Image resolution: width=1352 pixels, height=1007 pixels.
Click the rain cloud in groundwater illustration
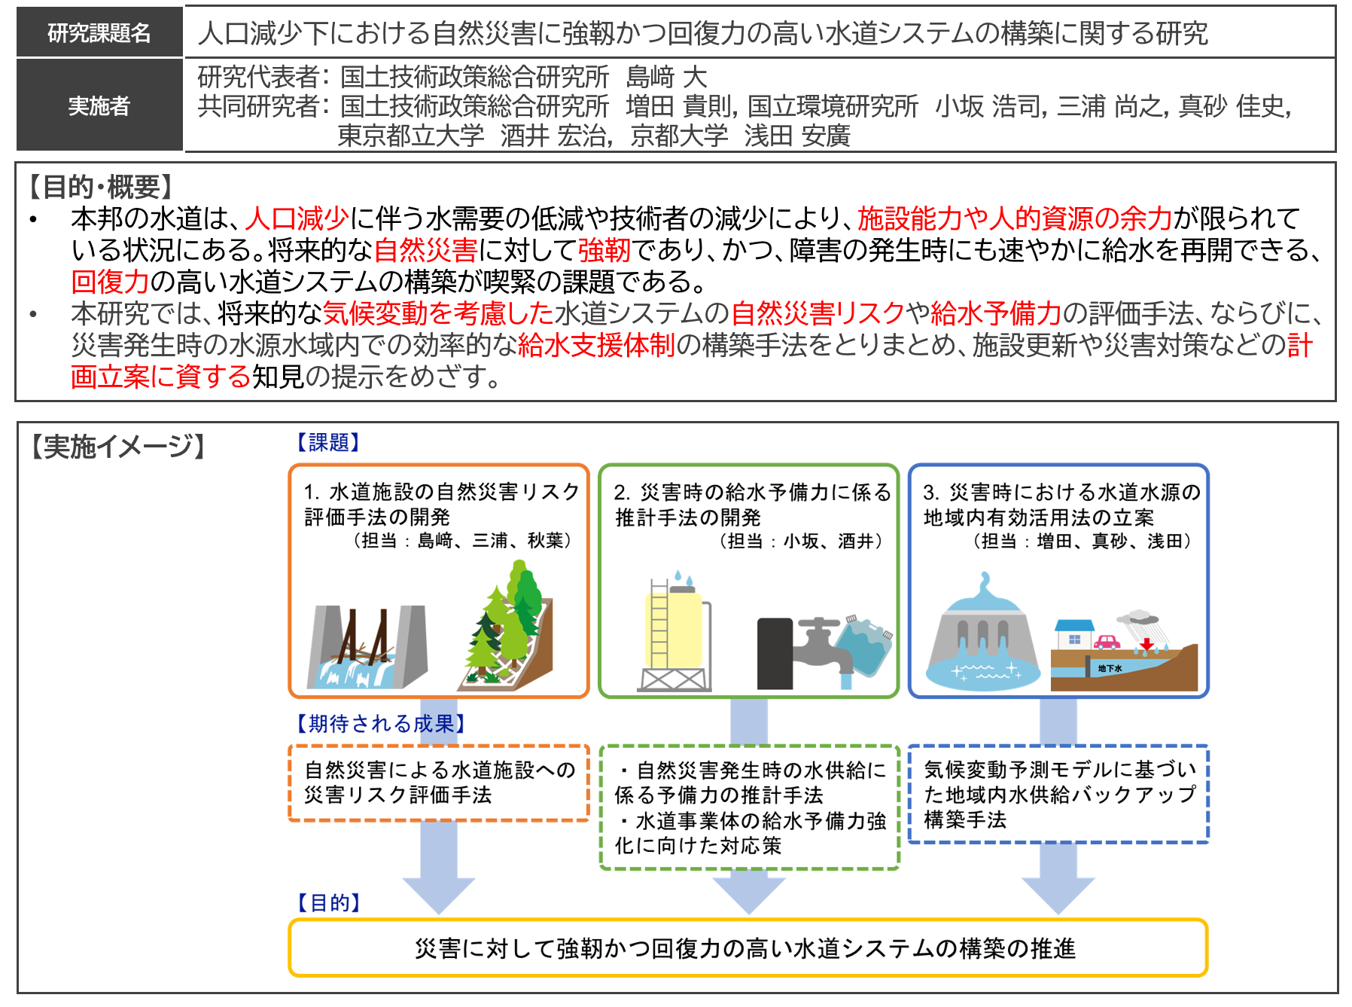coord(1139,618)
